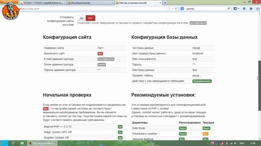Switch to the Download Joomla! tab
The width and height of the screenshot is (261, 146).
[x=91, y=3]
